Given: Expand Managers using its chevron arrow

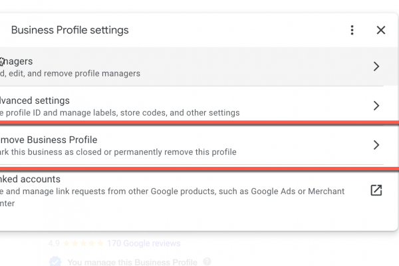Looking at the screenshot, I should (x=376, y=66).
